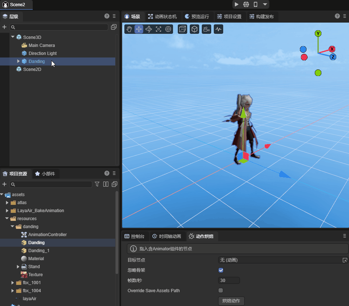Image resolution: width=349 pixels, height=306 pixels.
Task: Open the 项目设置 tab
Action: (x=229, y=16)
